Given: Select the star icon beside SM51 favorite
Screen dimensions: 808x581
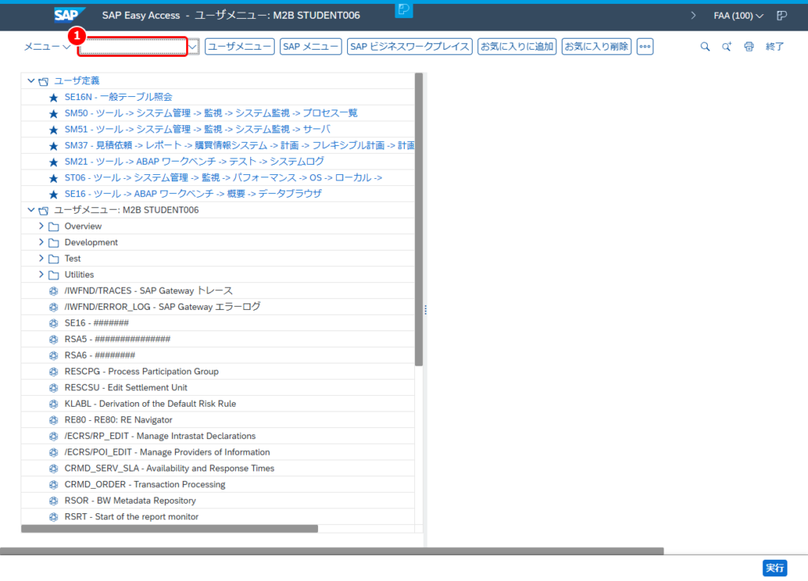Looking at the screenshot, I should (53, 130).
